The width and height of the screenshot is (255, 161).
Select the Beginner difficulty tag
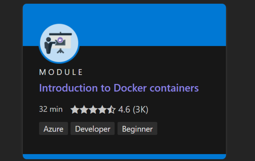point(137,129)
